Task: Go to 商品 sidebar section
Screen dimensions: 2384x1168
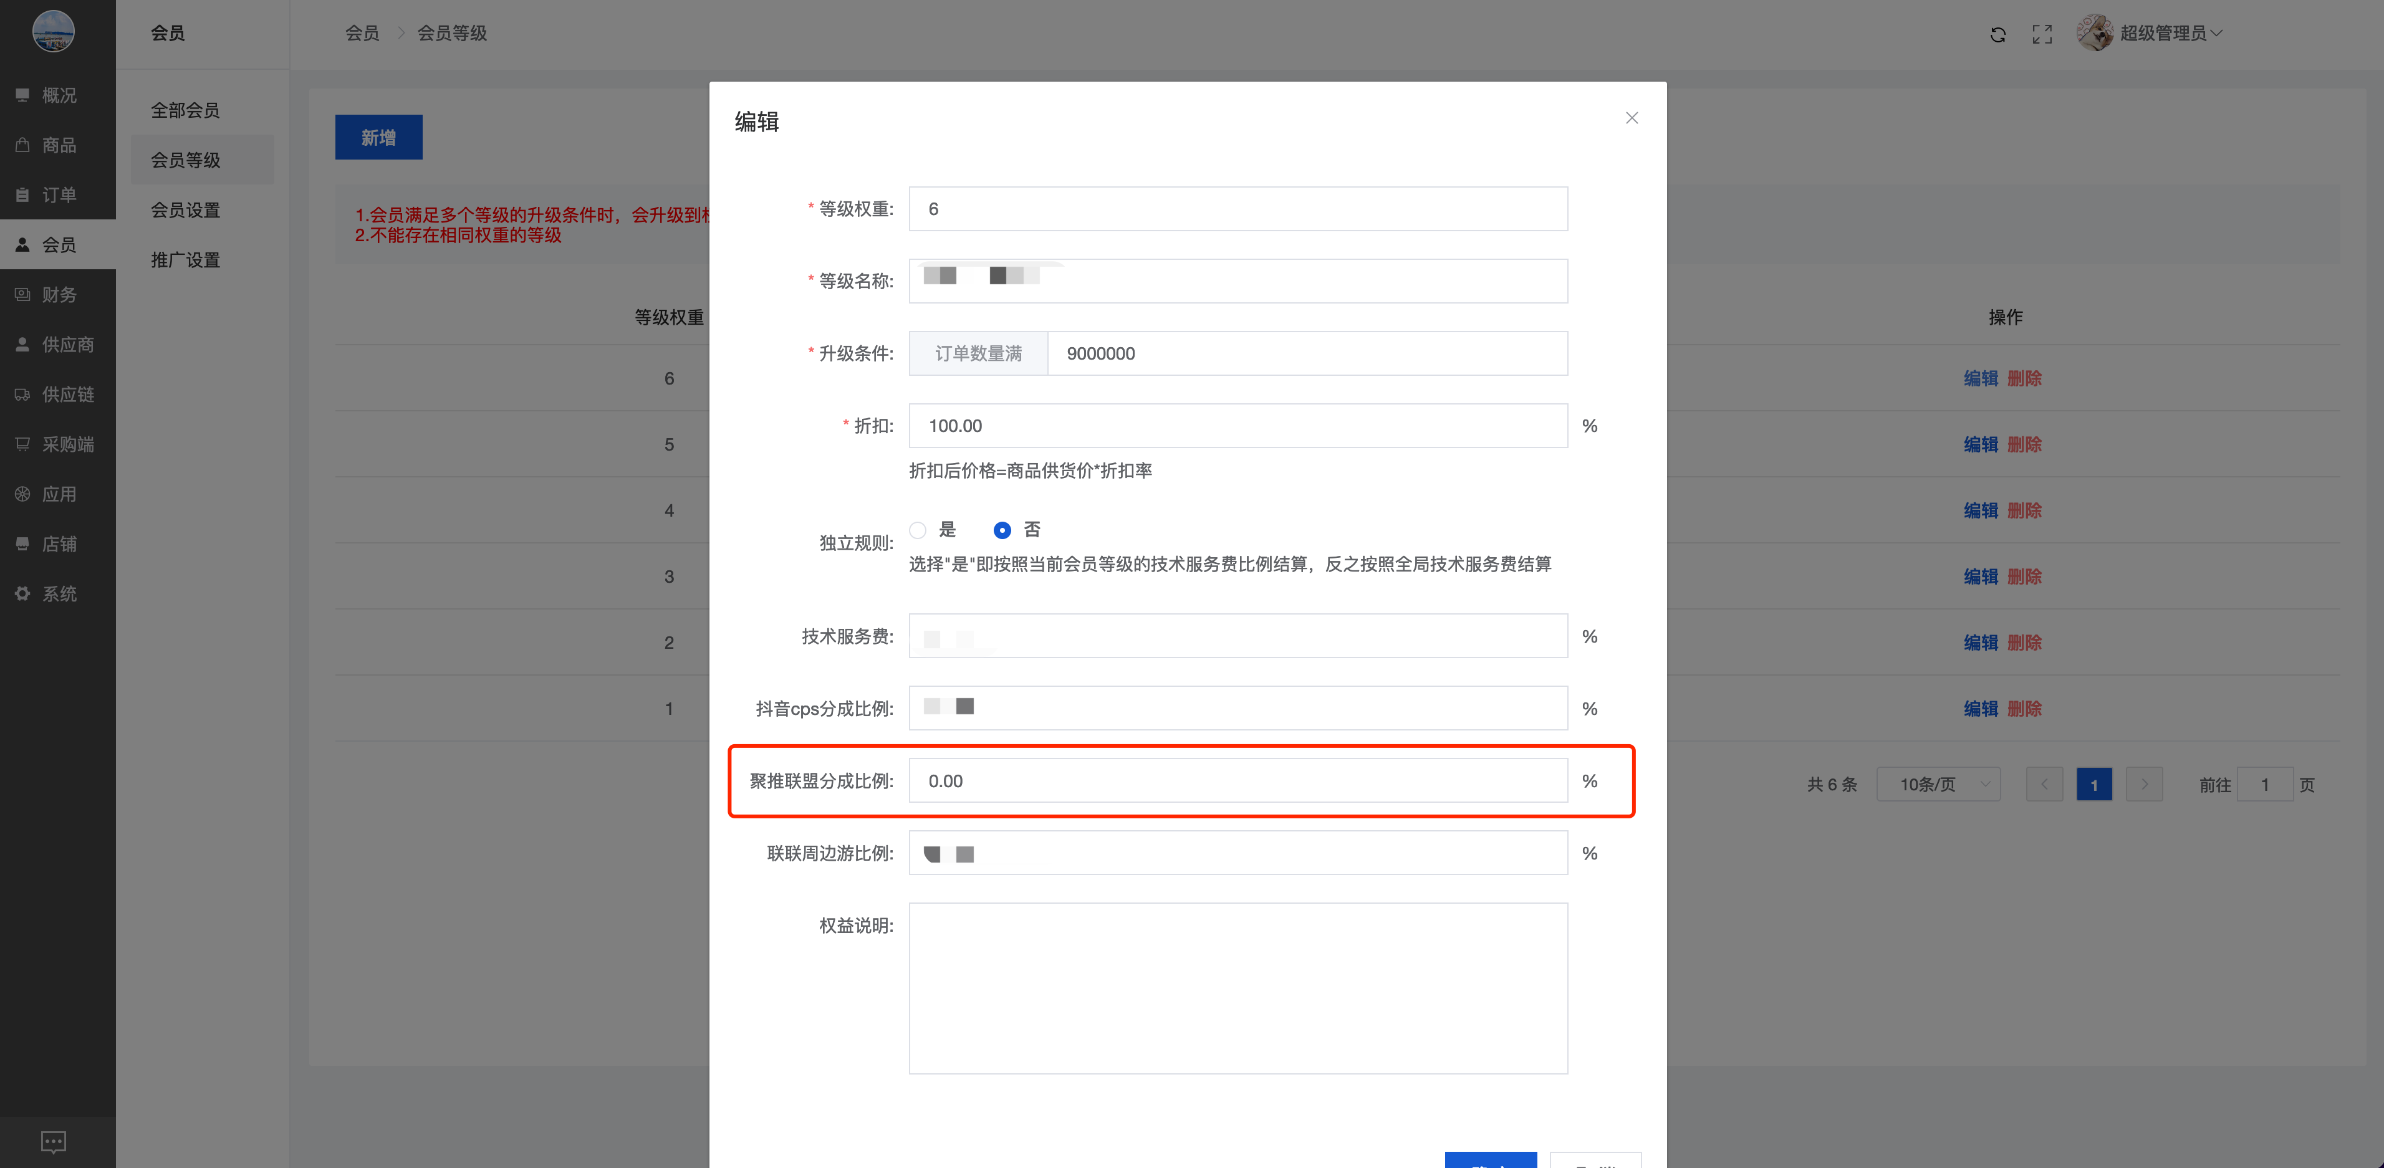Action: pyautogui.click(x=57, y=145)
